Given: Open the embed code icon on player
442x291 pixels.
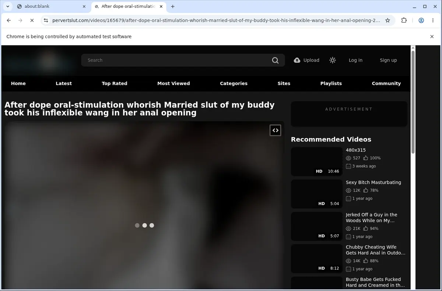Looking at the screenshot, I should (275, 130).
